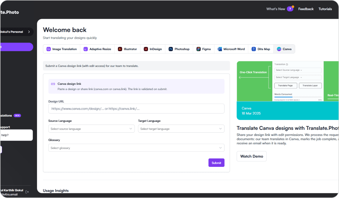This screenshot has height=198, width=339.
Task: Open the Microsoft Word tab
Action: [x=231, y=49]
